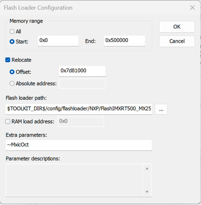
Task: Click the Start address field showing 0x0
Action: [x=58, y=41]
